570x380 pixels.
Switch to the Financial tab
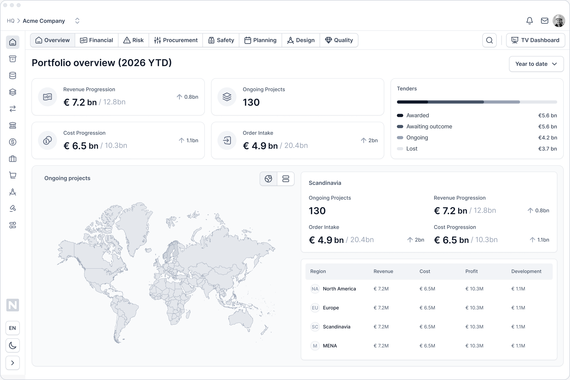(97, 40)
